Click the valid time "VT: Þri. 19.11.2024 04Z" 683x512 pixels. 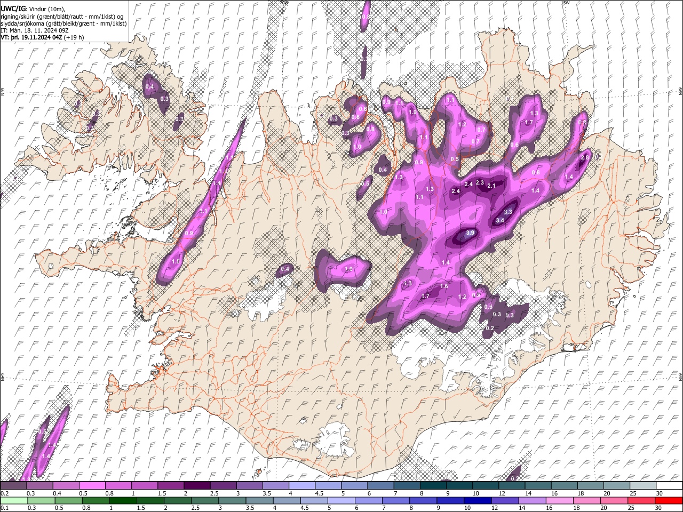tap(31, 38)
